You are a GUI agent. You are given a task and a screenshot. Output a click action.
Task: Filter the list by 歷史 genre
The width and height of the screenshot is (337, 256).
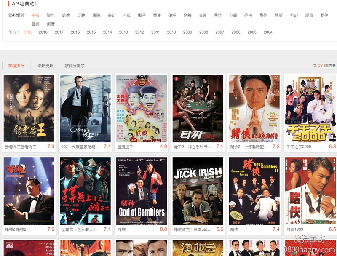157,16
